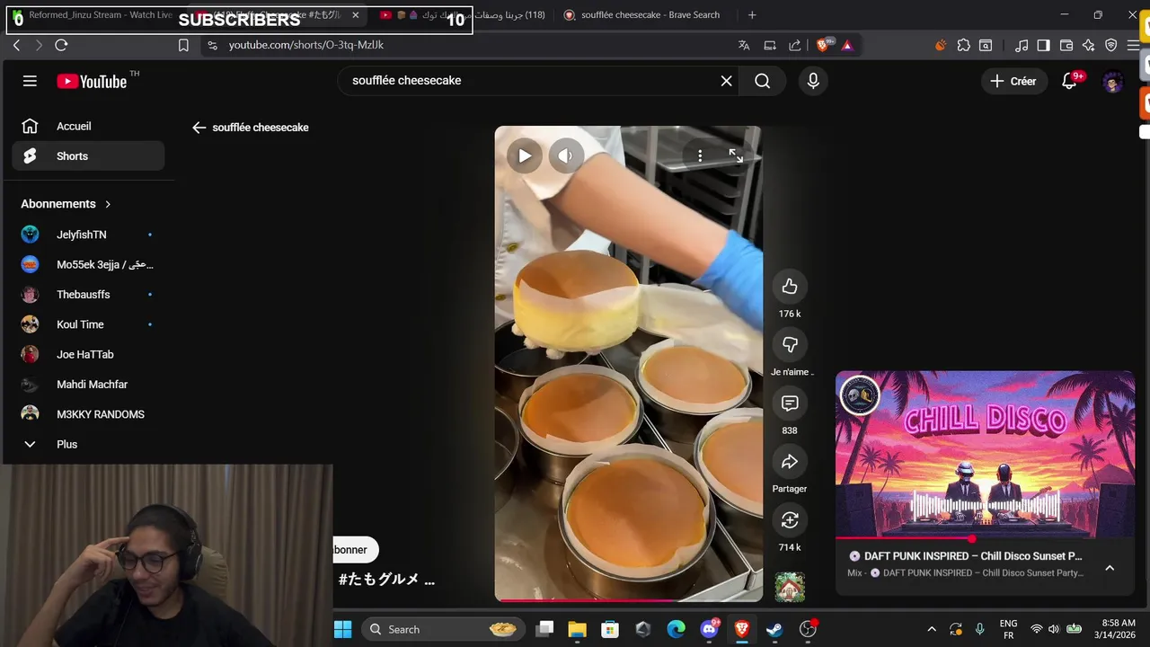Open Brave Leo AI sparkle icon

pos(1089,45)
